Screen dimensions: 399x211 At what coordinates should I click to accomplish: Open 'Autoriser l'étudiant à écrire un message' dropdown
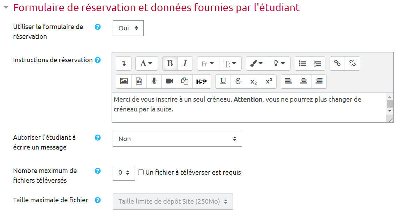(x=177, y=139)
